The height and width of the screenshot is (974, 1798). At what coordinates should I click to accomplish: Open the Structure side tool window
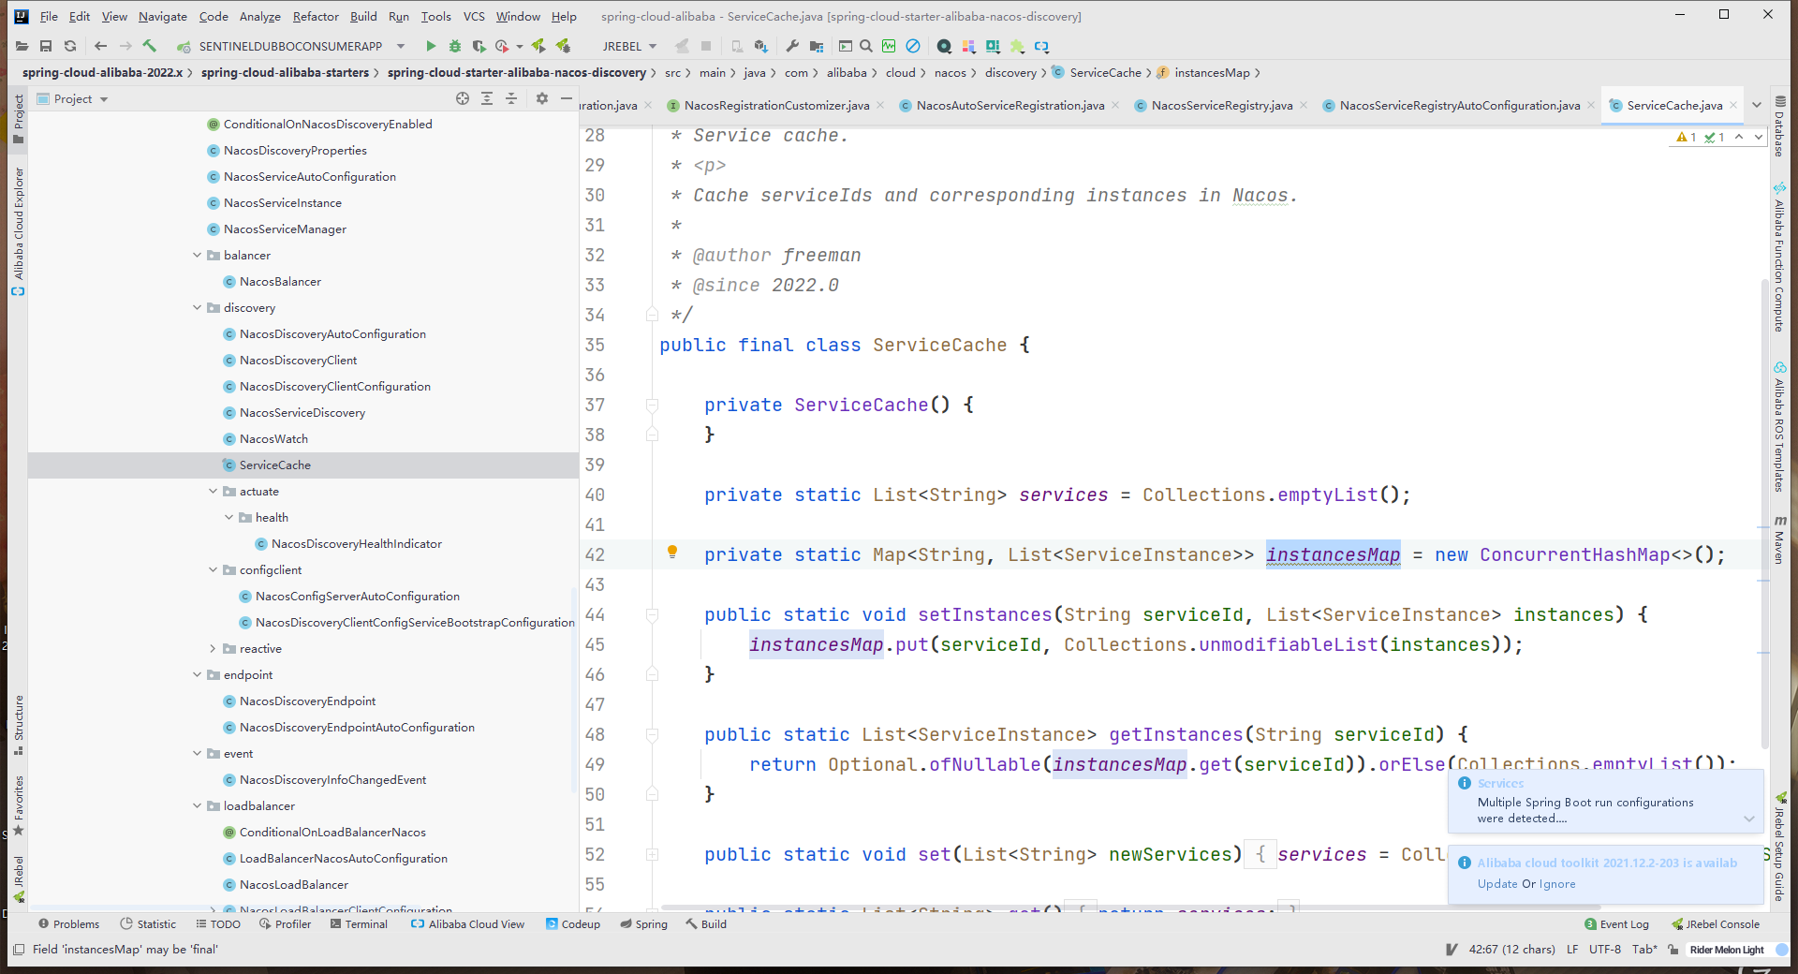point(18,725)
